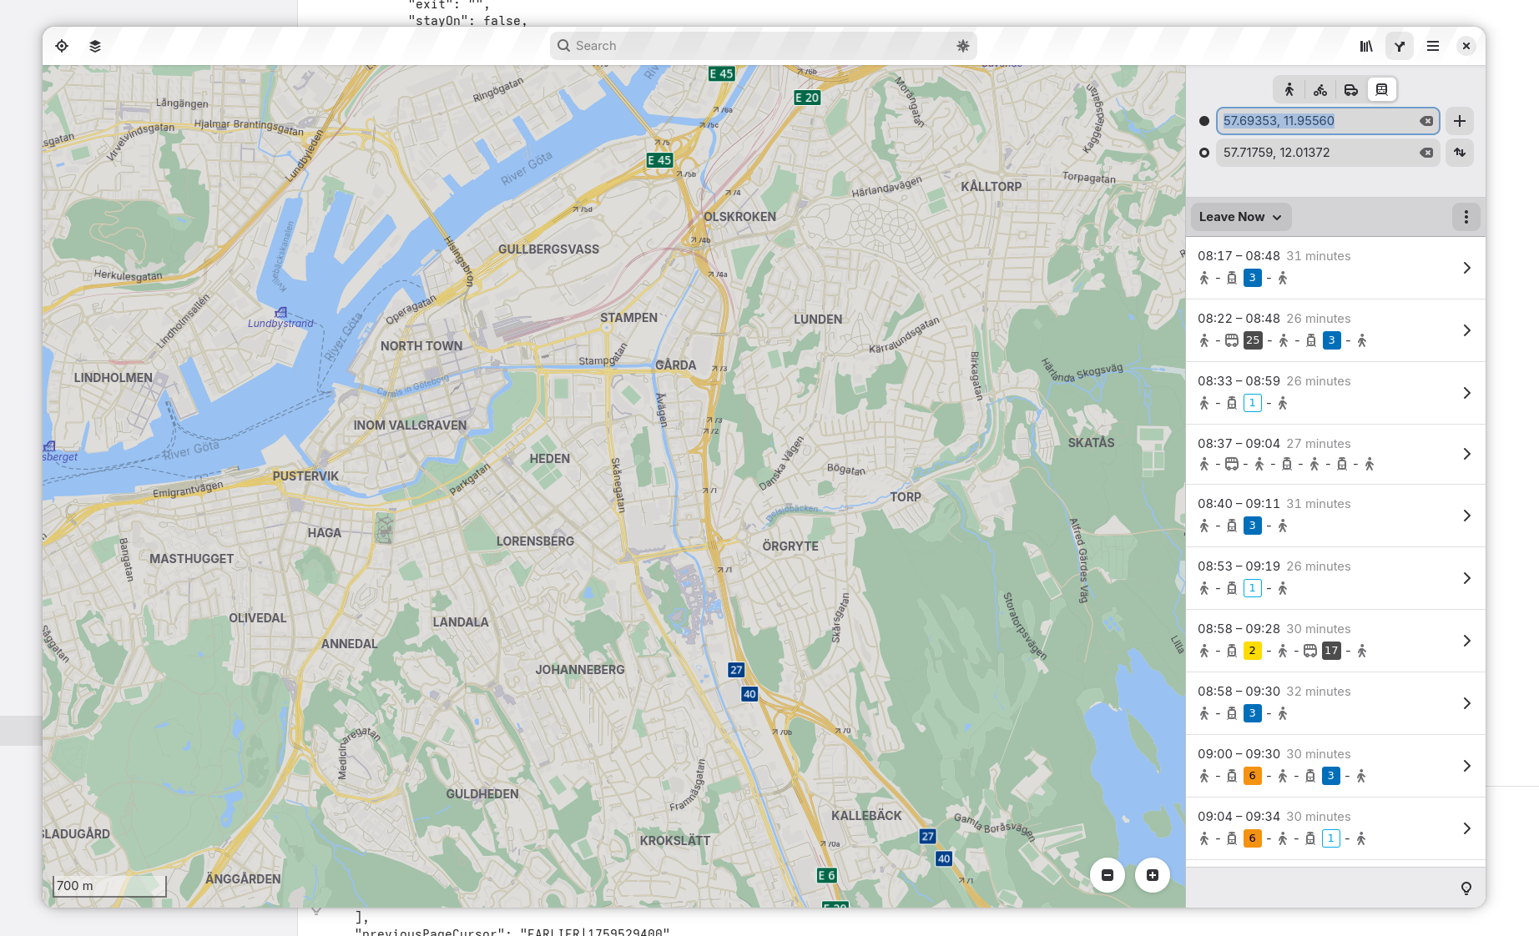Click tram line 1 badge in 08:53 route

1252,588
